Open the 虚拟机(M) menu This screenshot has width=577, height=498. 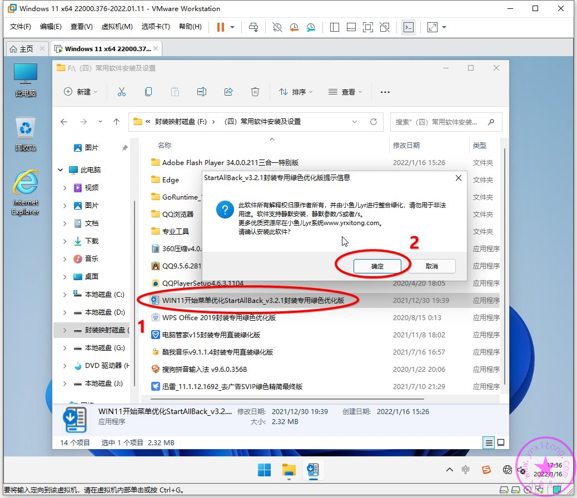pos(117,27)
